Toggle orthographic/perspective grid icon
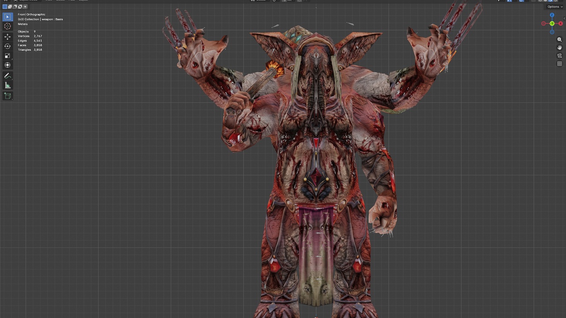The width and height of the screenshot is (566, 318). [x=559, y=64]
